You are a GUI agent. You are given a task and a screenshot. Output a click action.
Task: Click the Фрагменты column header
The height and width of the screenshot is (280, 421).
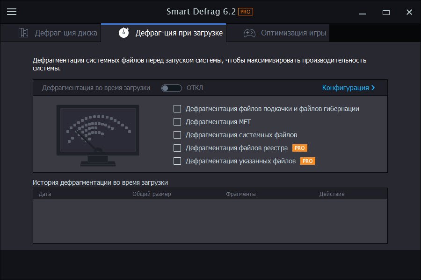(x=240, y=194)
